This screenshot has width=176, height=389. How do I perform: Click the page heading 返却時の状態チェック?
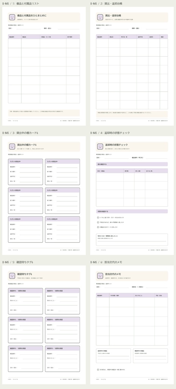pyautogui.click(x=117, y=145)
